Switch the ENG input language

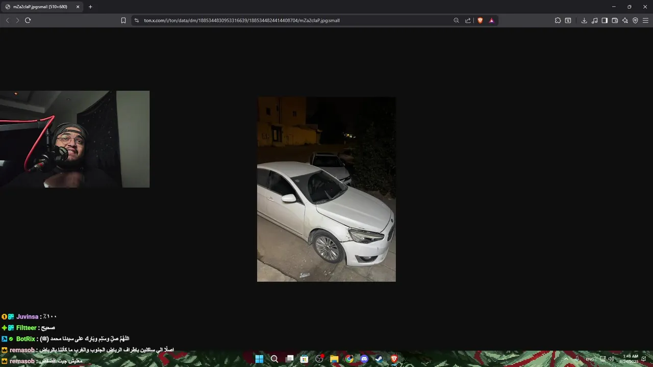tap(590, 359)
